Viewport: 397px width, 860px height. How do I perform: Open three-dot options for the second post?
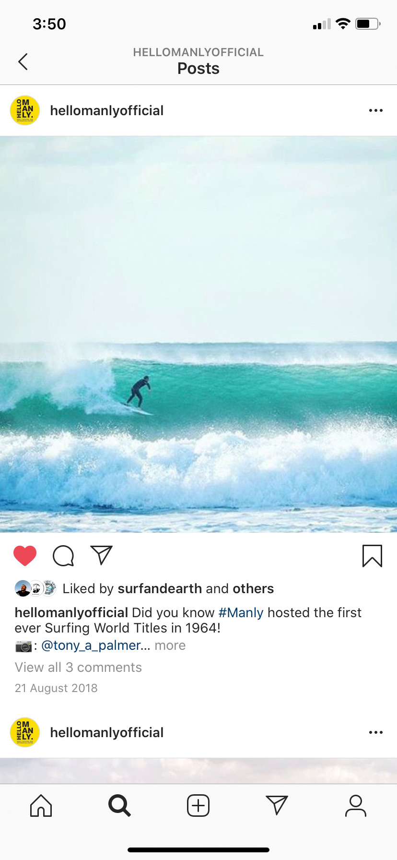click(x=376, y=732)
